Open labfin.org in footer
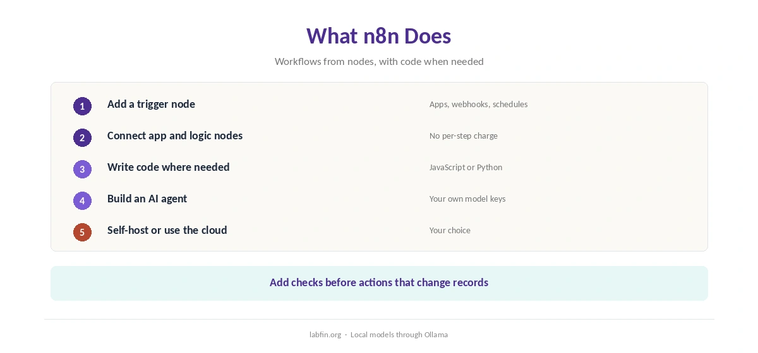 point(325,335)
